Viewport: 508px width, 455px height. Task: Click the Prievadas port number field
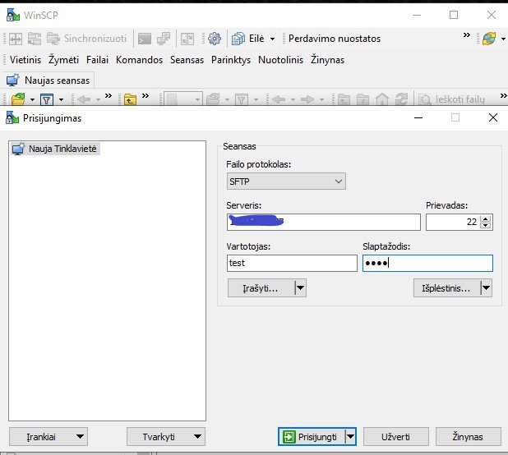coord(453,222)
